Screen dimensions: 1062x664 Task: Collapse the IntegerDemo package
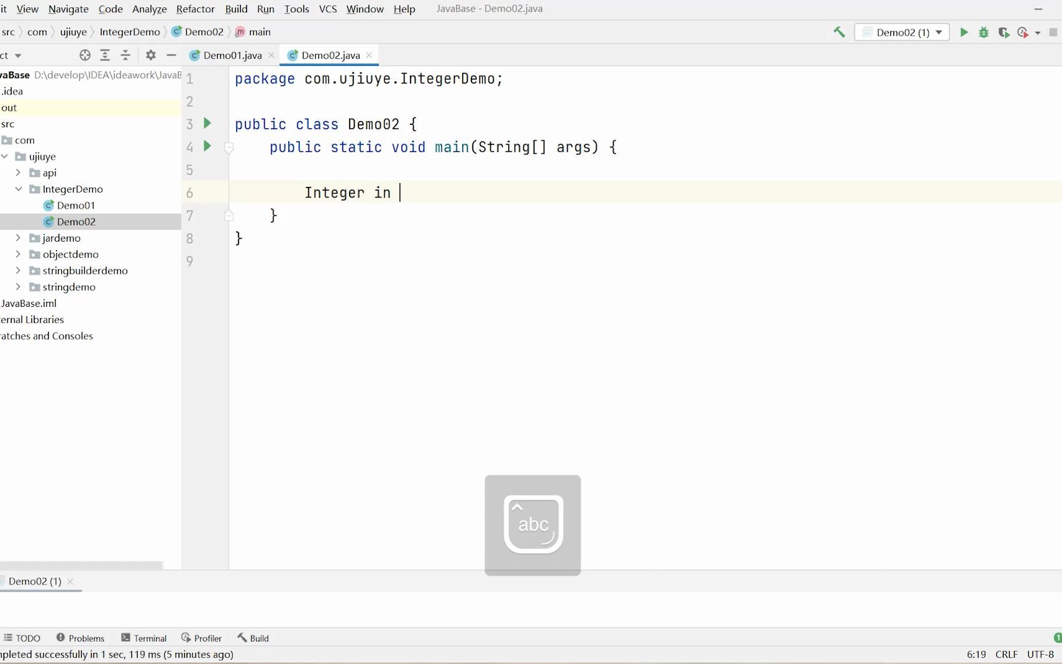click(x=18, y=189)
